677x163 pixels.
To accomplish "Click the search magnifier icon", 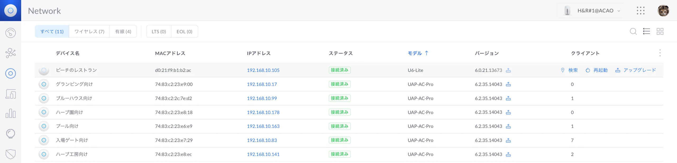I will tap(633, 32).
